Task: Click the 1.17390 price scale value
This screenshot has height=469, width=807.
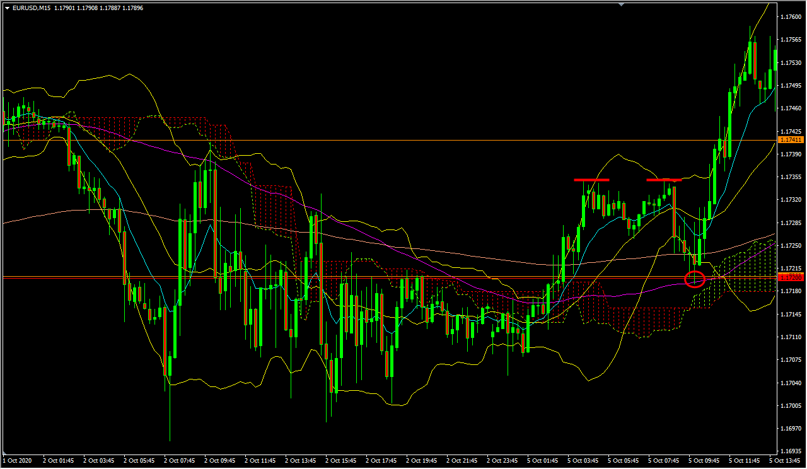Action: coord(791,154)
